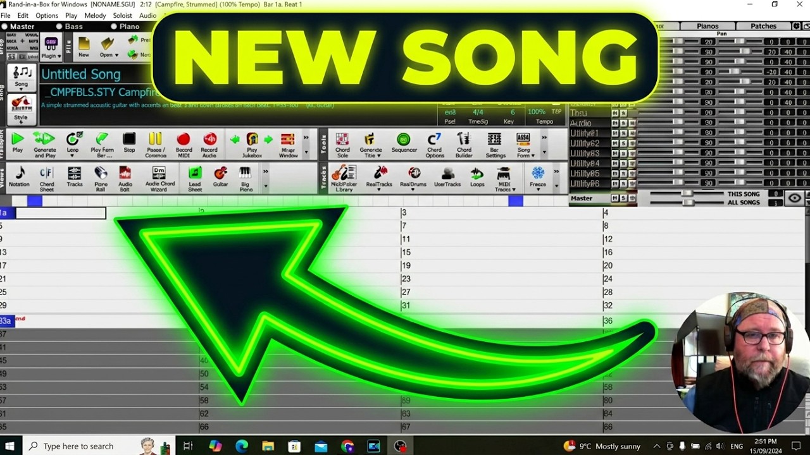Screen dimensions: 810x455
Task: Open Chord Options
Action: pos(434,145)
